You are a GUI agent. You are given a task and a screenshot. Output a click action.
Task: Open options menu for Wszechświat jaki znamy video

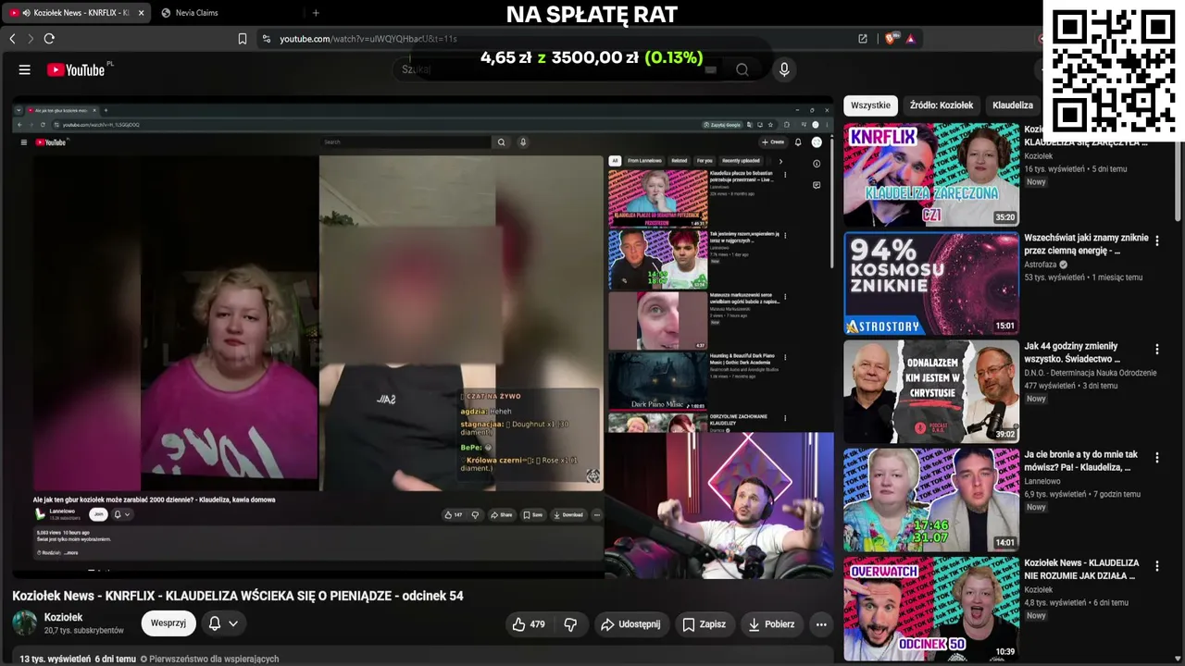click(1156, 240)
